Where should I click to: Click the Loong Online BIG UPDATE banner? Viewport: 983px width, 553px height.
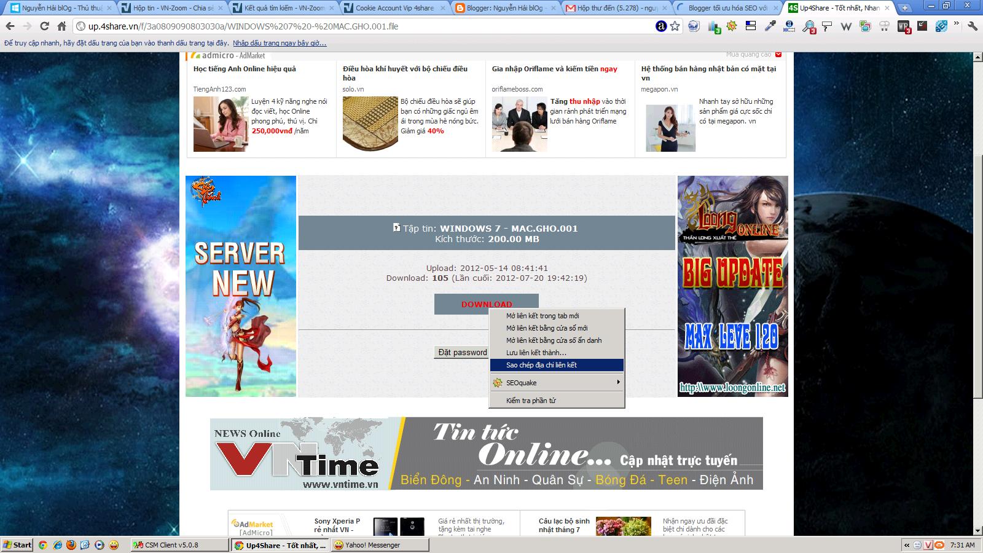732,286
